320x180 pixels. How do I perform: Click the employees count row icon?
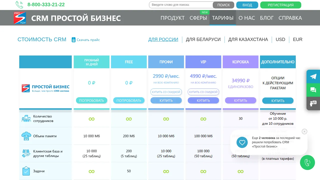click(26, 118)
